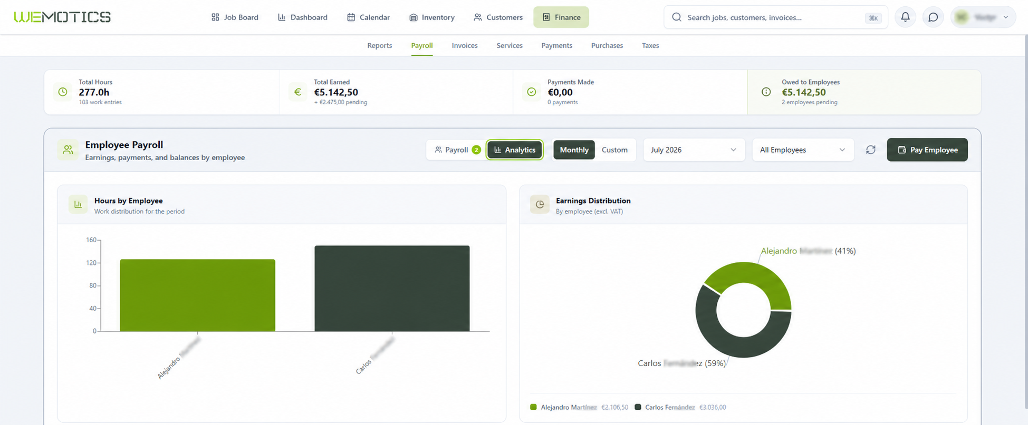The height and width of the screenshot is (425, 1028).
Task: Click the Pay Employee button
Action: point(927,150)
